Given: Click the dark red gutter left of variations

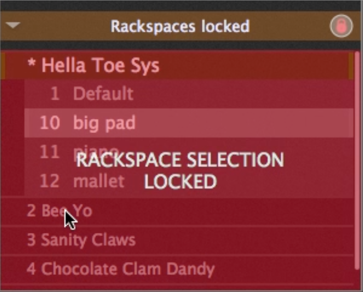Looking at the screenshot, I should click(12, 138).
